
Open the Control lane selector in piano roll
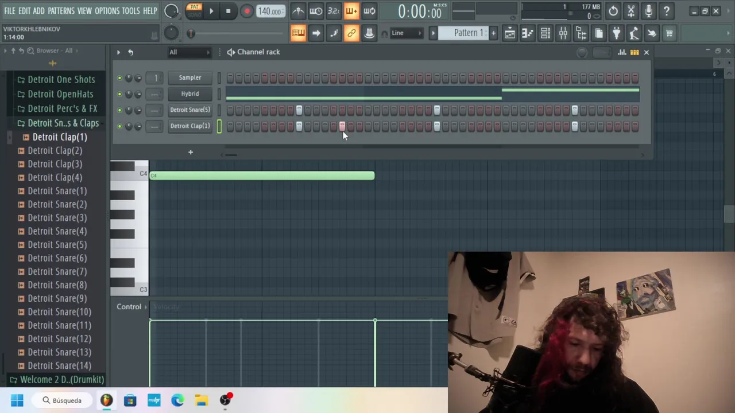[131, 307]
